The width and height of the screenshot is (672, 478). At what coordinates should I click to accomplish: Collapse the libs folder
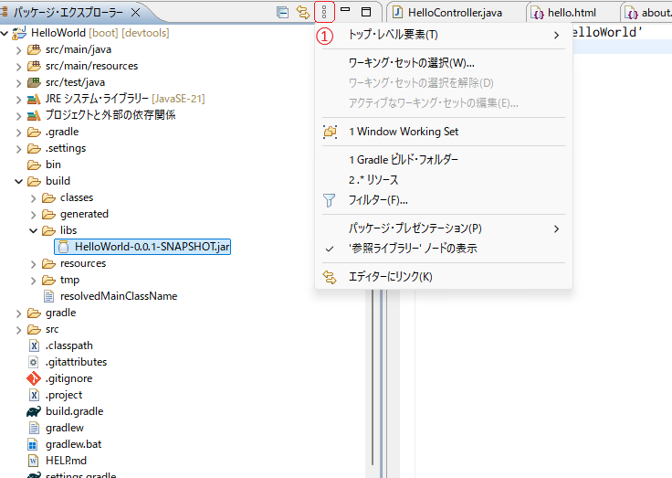(x=34, y=230)
